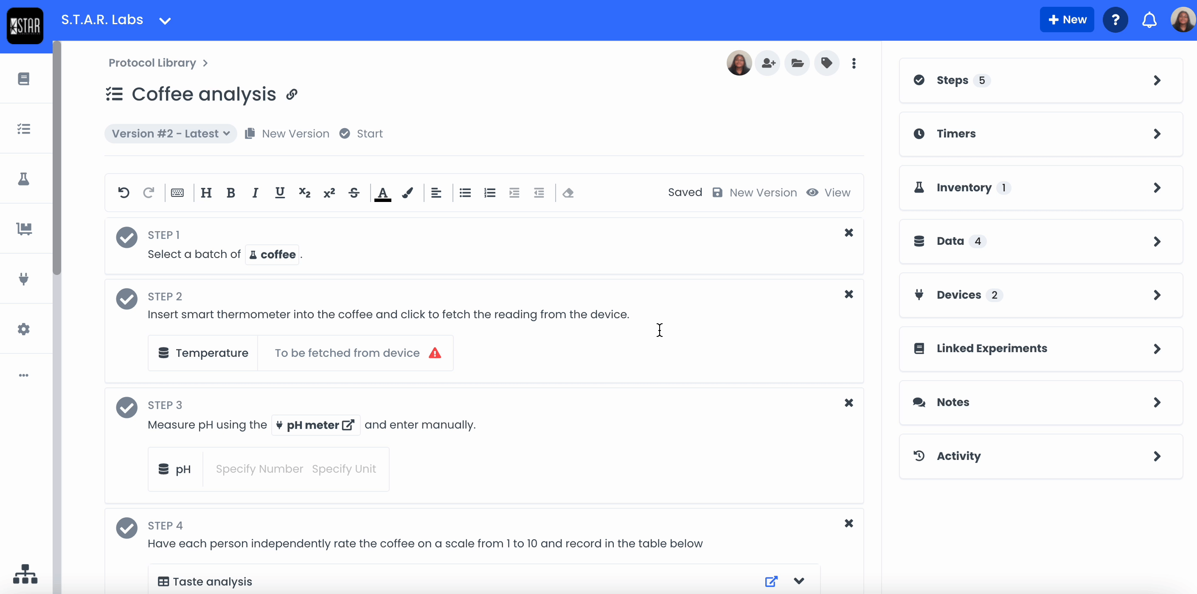This screenshot has height=594, width=1197.
Task: Select the devices plug icon in sidebar
Action: tap(24, 279)
